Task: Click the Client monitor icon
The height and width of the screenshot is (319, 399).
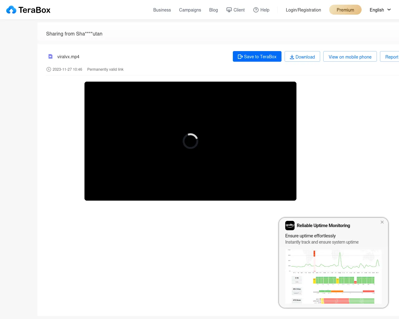Action: coord(229,10)
